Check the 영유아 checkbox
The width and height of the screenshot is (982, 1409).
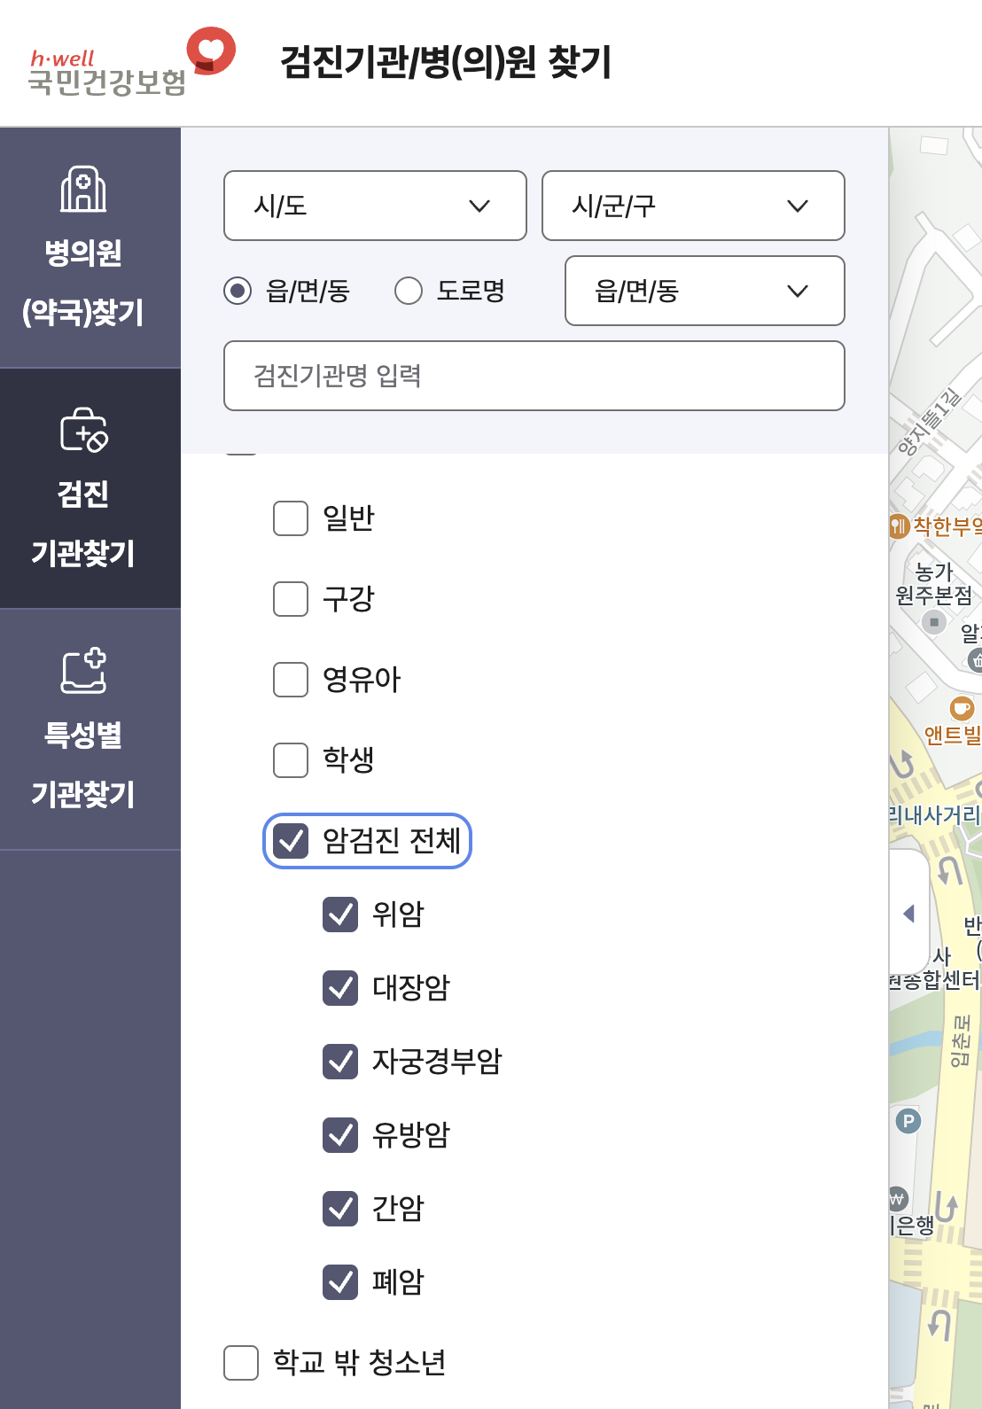[x=291, y=680]
